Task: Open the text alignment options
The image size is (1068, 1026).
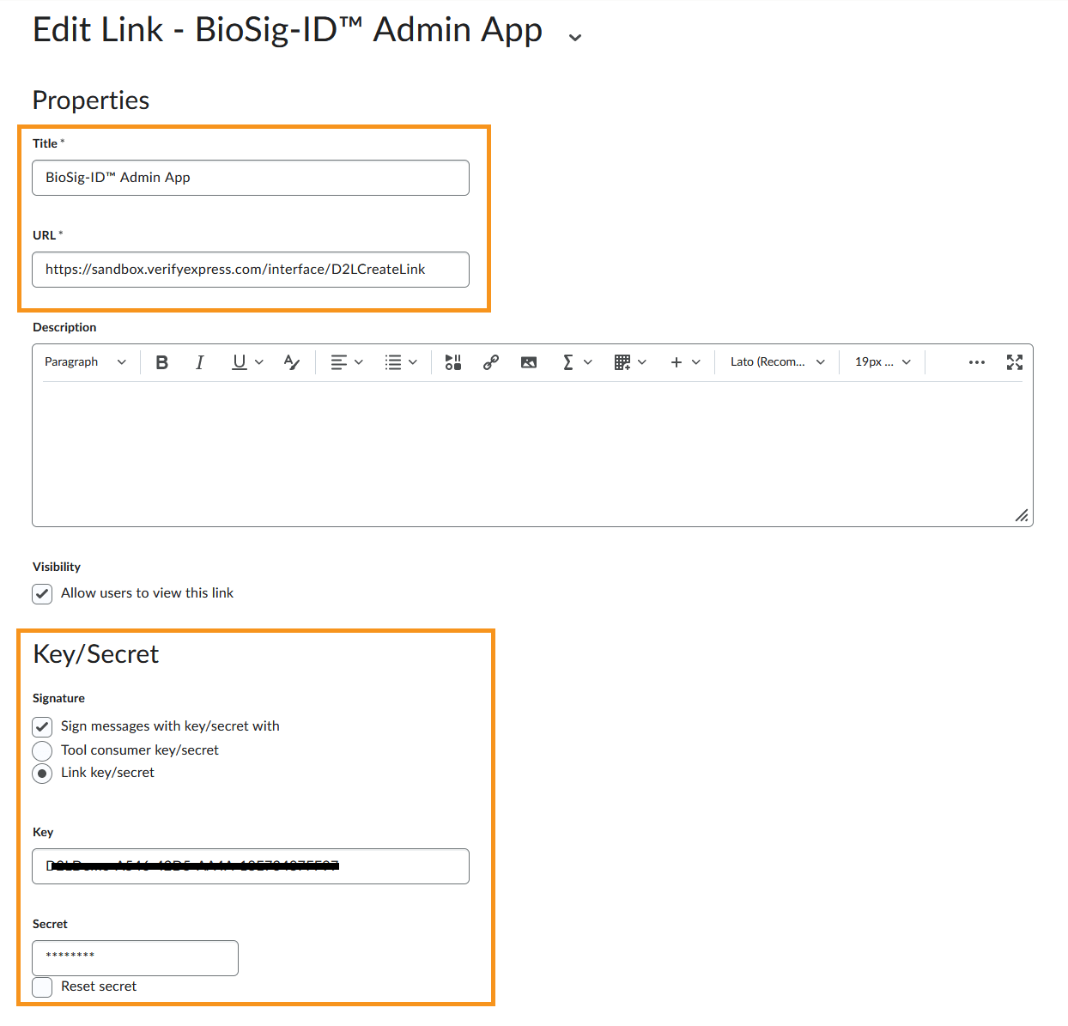Action: pos(347,362)
